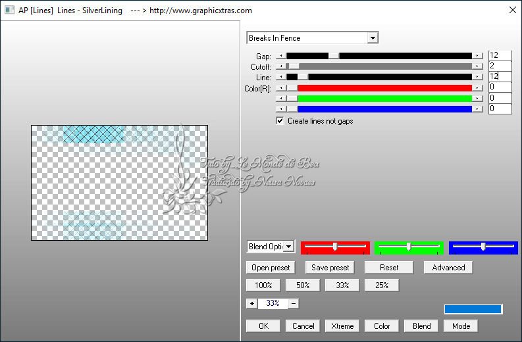Click the Mode button
This screenshot has width=522, height=342.
[x=461, y=326]
